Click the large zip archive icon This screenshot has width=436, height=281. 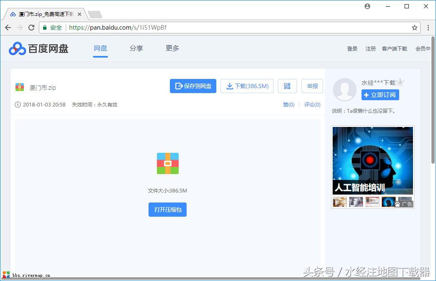coord(167,163)
